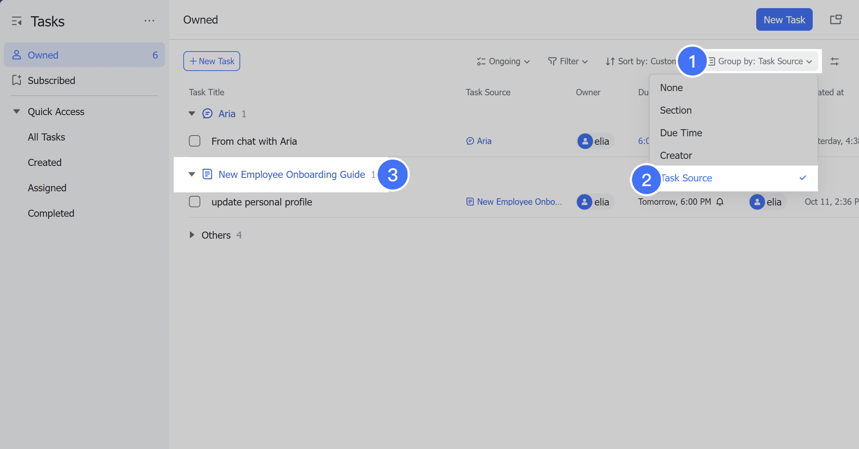The height and width of the screenshot is (449, 859).
Task: Check the From chat with Aria checkbox
Action: point(195,141)
